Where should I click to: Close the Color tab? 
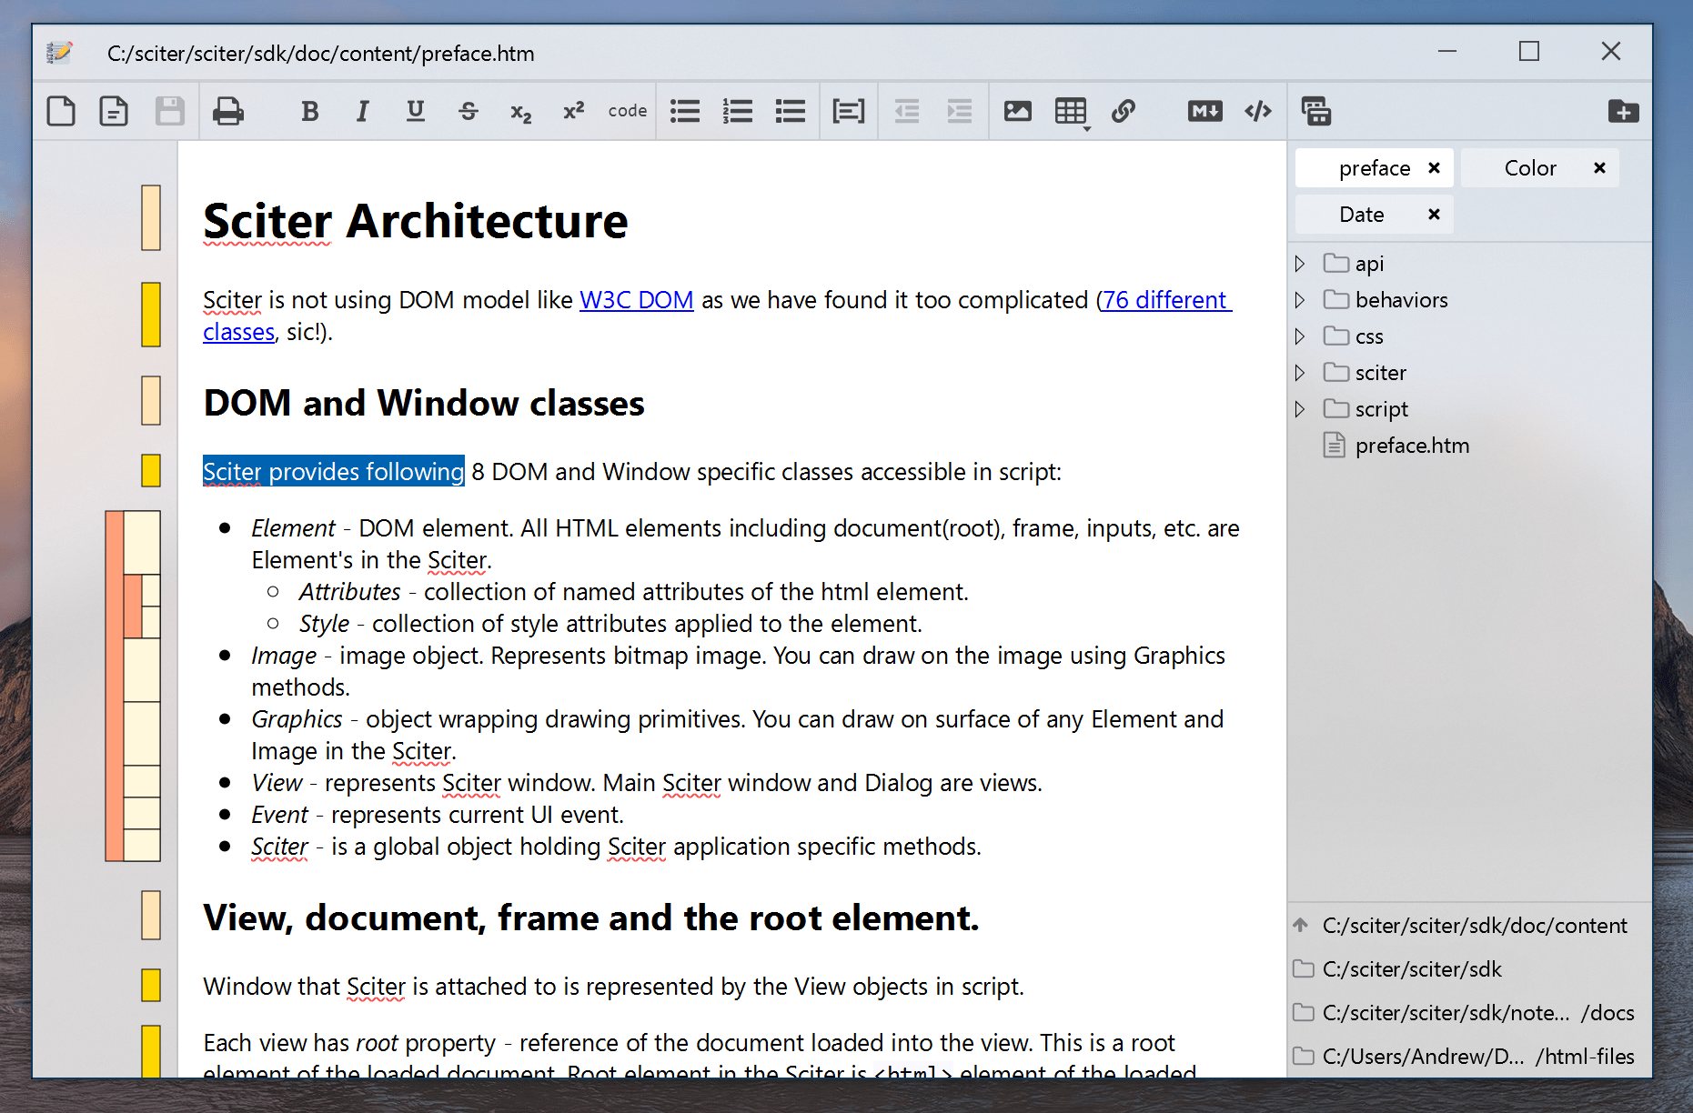[x=1599, y=168]
